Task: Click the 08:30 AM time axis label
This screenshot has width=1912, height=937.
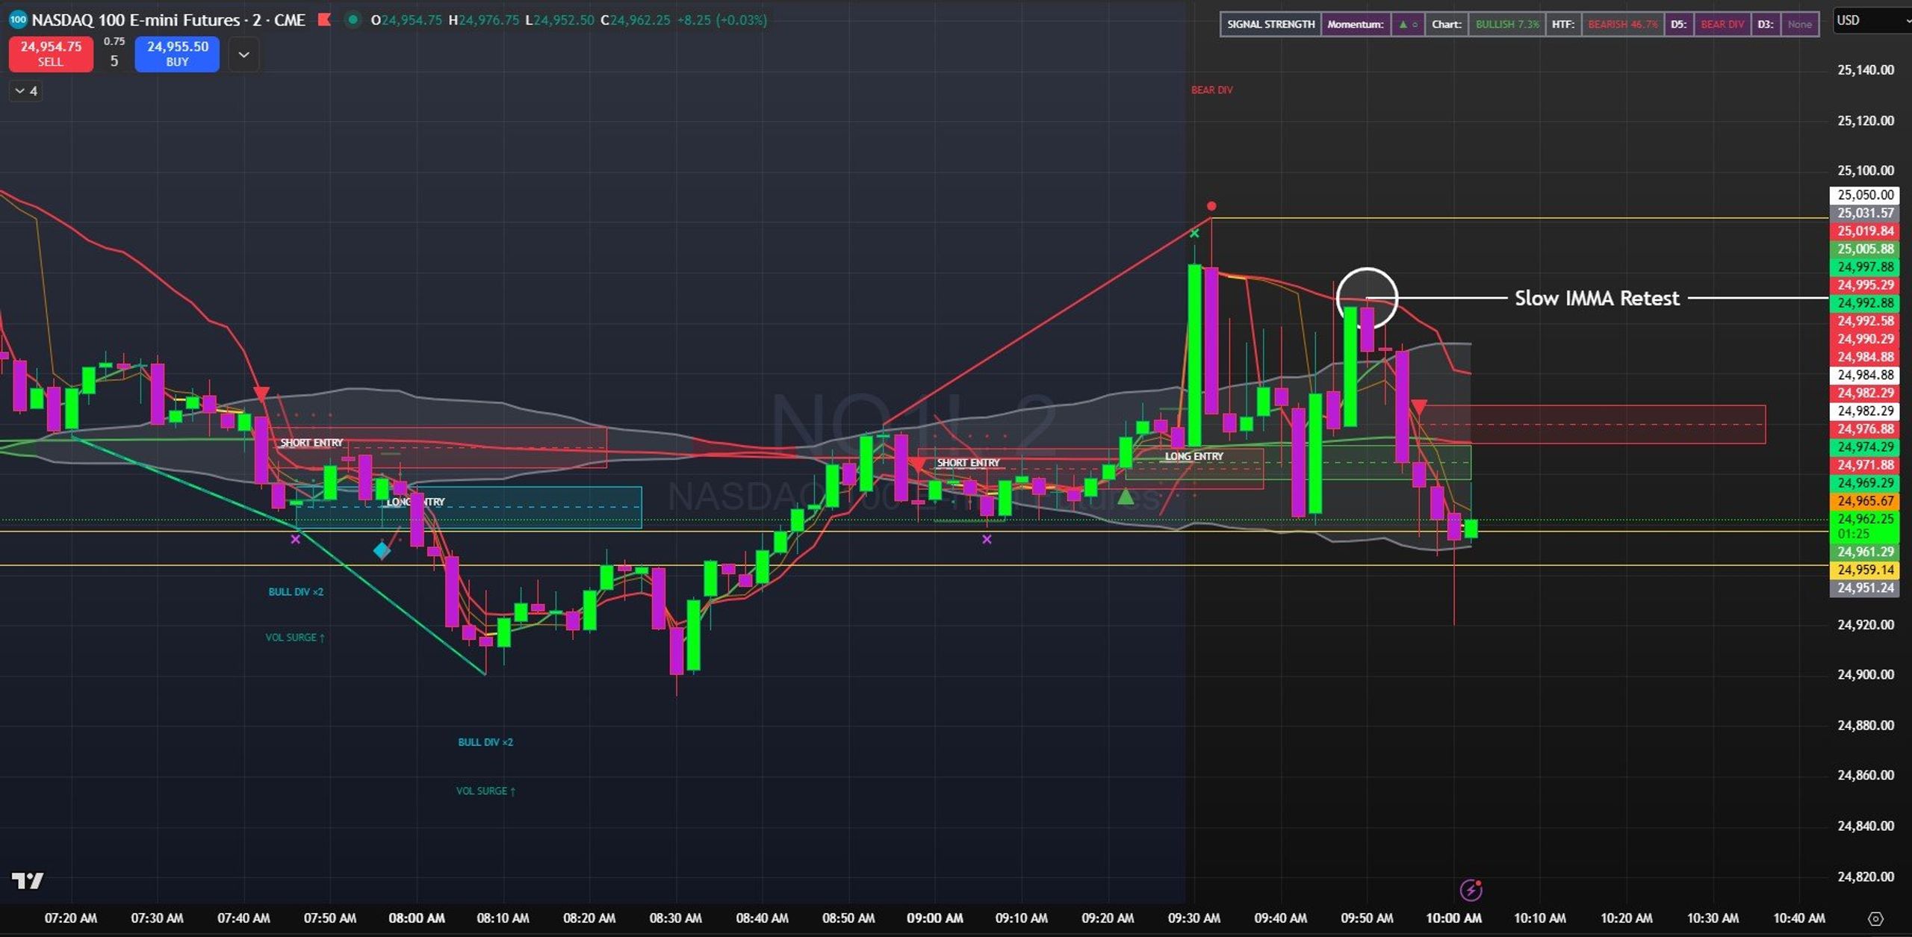Action: 676,918
